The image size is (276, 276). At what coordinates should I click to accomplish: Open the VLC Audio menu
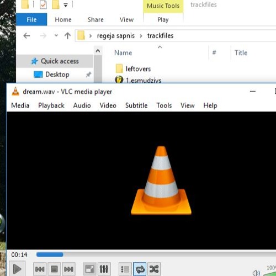tap(82, 105)
